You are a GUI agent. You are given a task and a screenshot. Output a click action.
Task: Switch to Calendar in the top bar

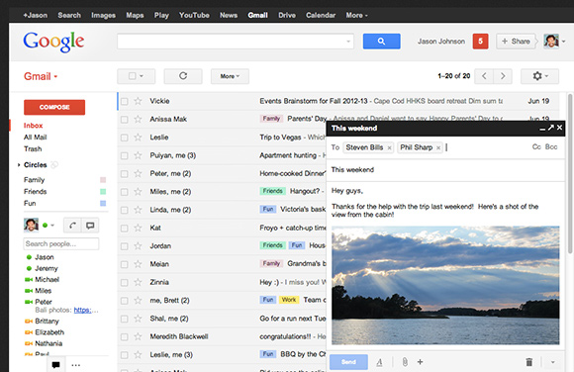pyautogui.click(x=321, y=15)
